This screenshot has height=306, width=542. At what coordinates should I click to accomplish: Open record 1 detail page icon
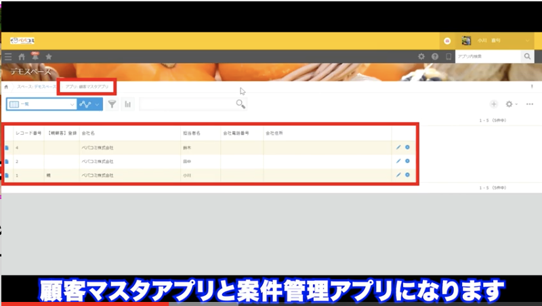[7, 175]
